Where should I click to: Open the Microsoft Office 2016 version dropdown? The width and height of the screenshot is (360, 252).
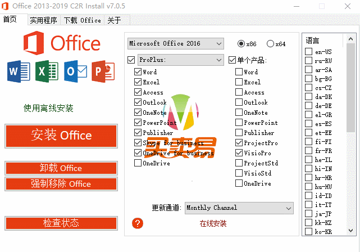(176, 43)
